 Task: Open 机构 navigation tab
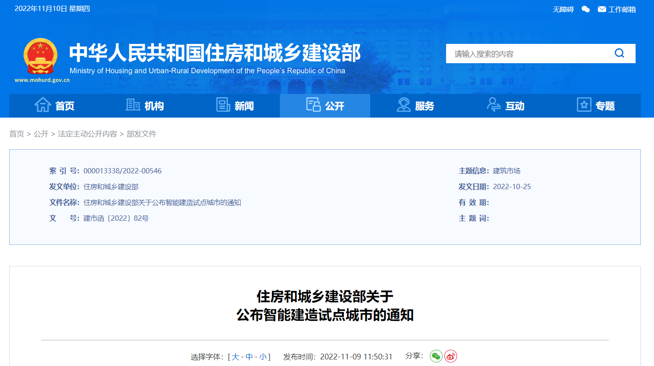145,106
